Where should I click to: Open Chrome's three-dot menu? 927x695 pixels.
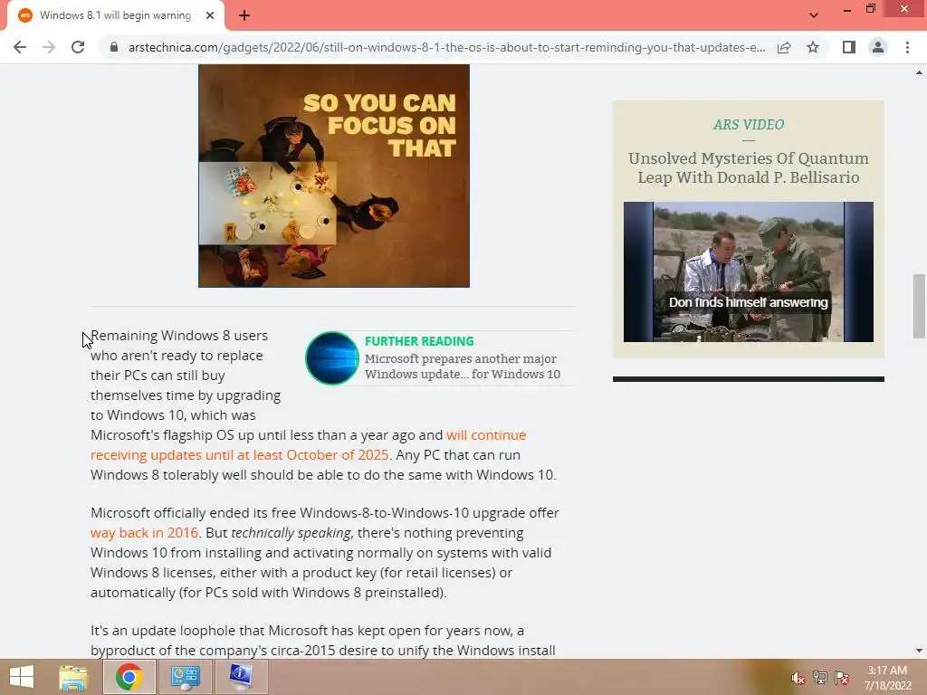[907, 47]
